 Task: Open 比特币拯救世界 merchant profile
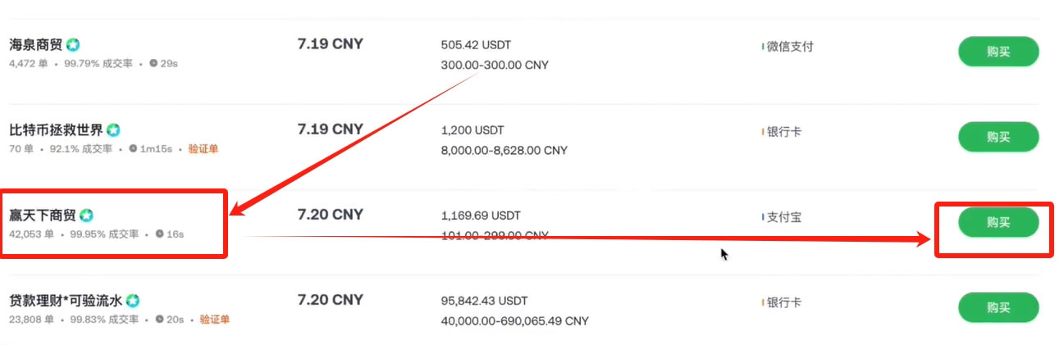(x=56, y=130)
